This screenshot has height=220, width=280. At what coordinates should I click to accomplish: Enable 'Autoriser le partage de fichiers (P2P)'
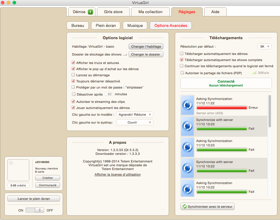tap(182, 73)
